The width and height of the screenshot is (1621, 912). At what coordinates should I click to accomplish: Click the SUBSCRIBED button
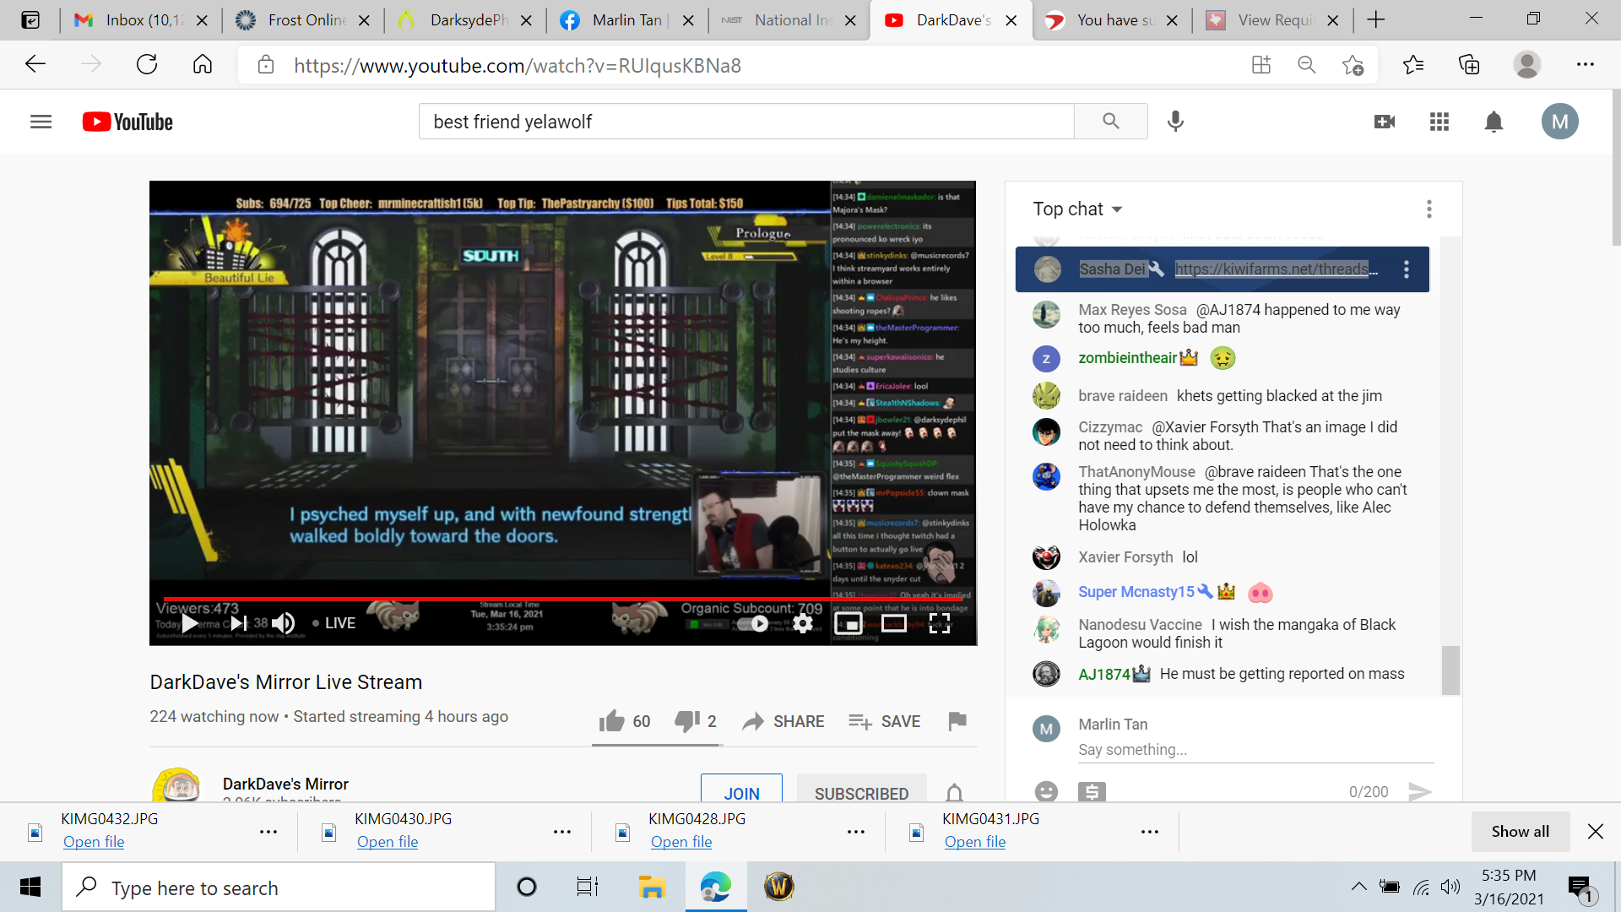pos(861,793)
